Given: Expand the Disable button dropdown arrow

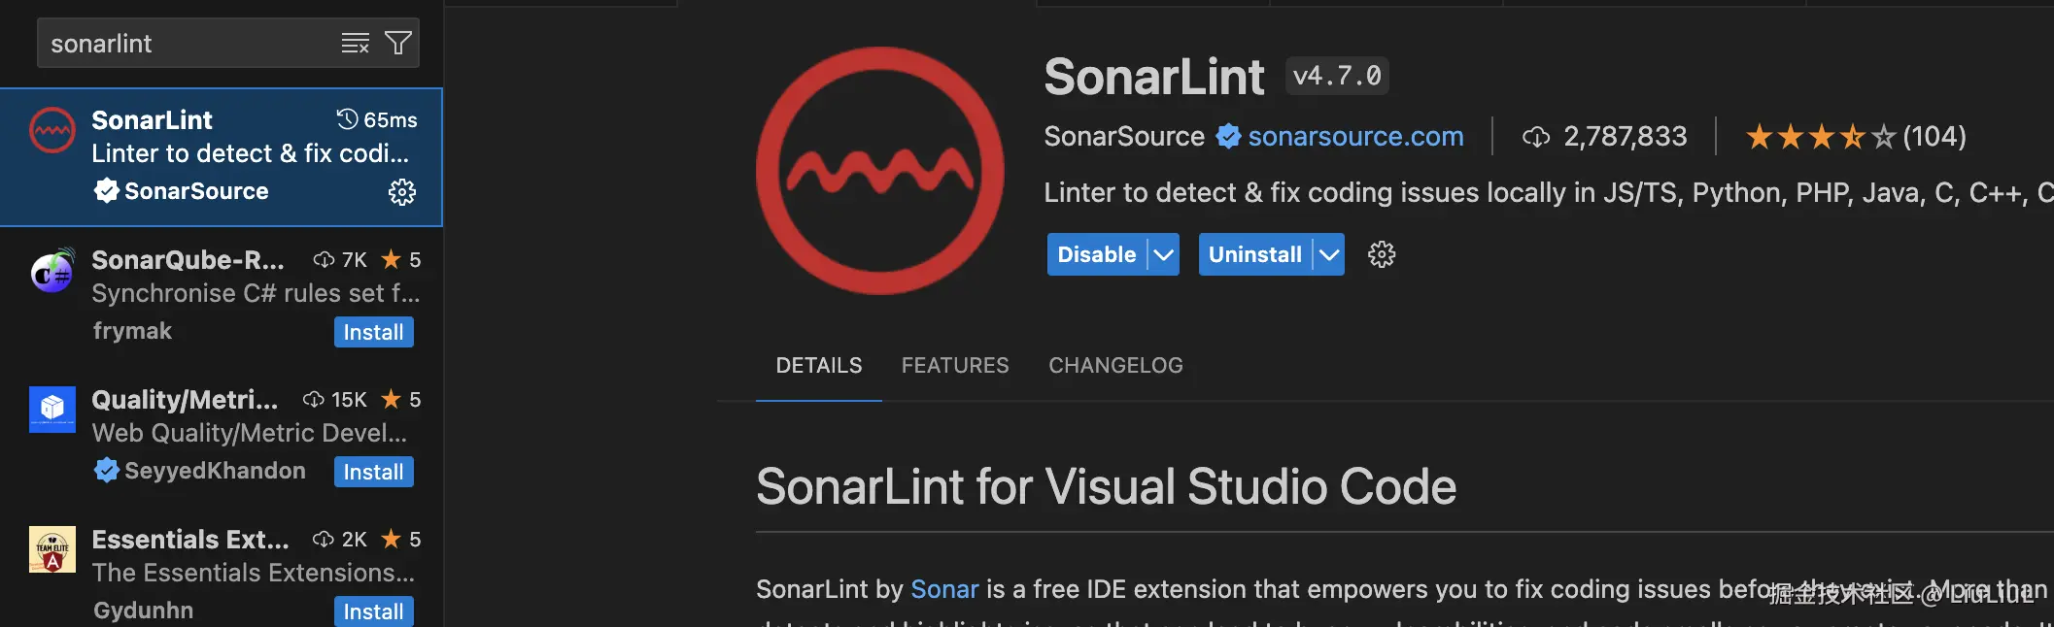Looking at the screenshot, I should point(1163,254).
